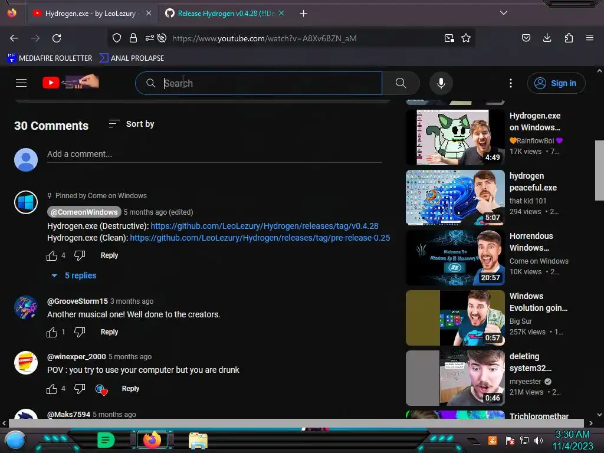Image resolution: width=604 pixels, height=453 pixels.
Task: Open the green notes app in taskbar
Action: [106, 440]
